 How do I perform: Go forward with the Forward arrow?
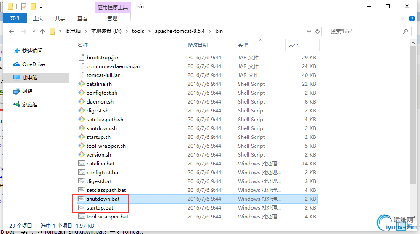[24, 32]
